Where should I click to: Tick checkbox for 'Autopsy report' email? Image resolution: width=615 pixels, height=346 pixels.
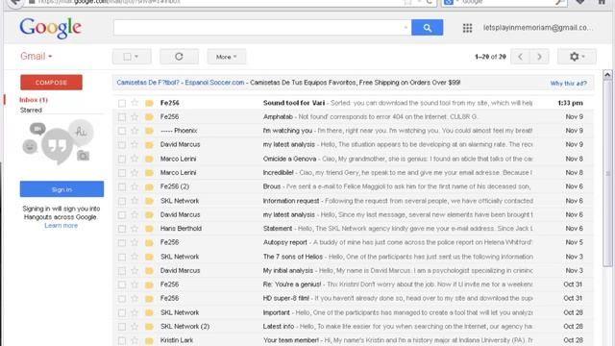point(122,243)
